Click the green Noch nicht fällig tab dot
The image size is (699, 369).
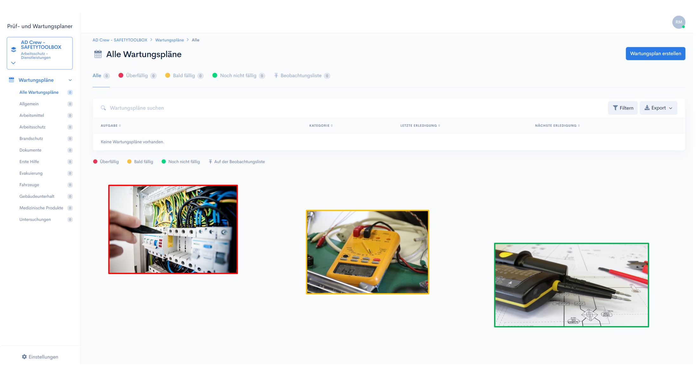pyautogui.click(x=215, y=76)
